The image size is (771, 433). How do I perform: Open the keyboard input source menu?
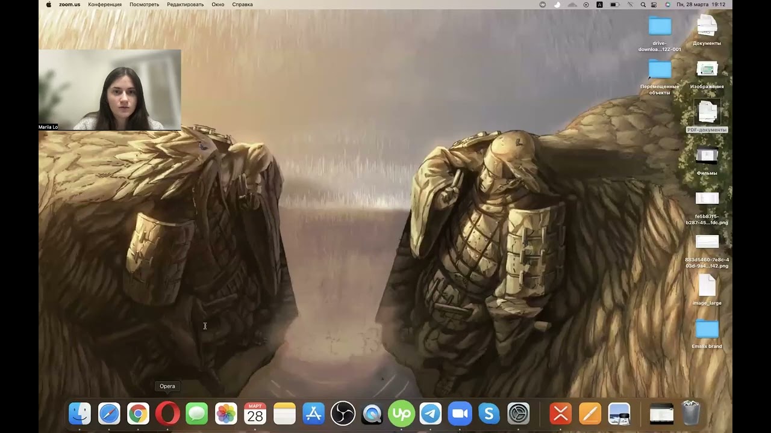[x=600, y=4]
